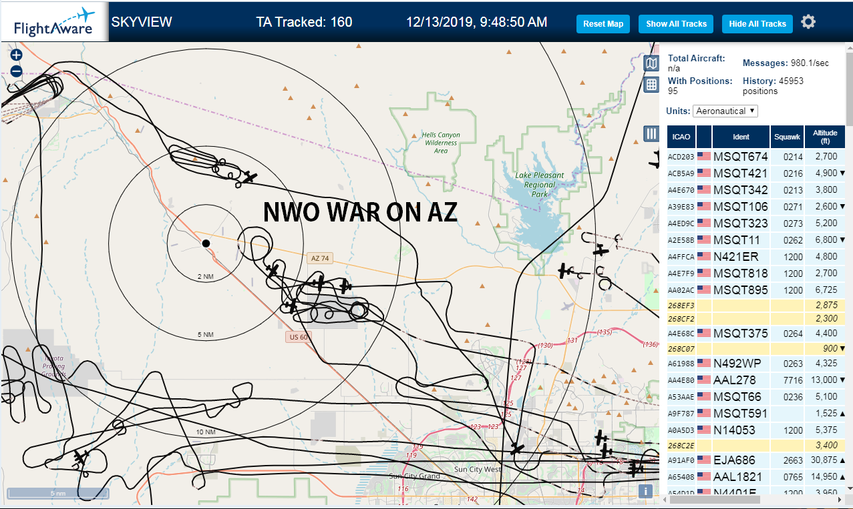Click the US flag in AAL278 row
The image size is (853, 509).
(x=704, y=380)
